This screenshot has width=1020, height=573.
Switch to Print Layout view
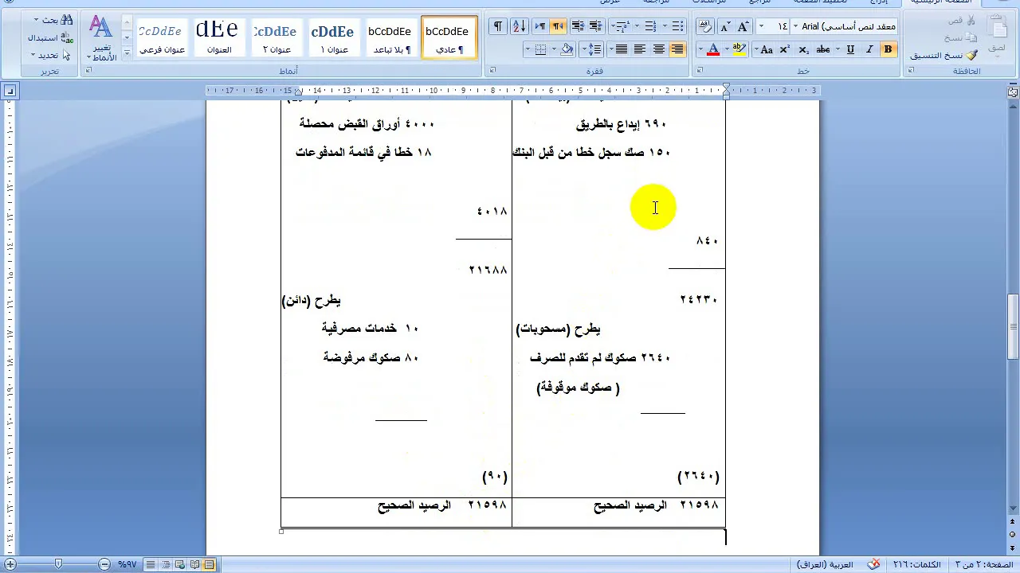(x=209, y=564)
